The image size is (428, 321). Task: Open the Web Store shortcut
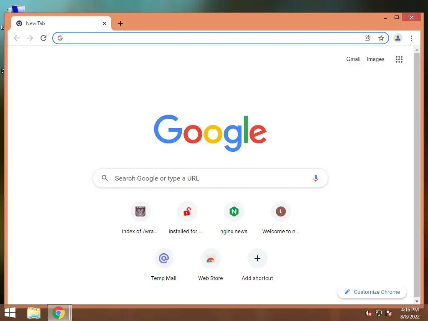[x=211, y=265]
